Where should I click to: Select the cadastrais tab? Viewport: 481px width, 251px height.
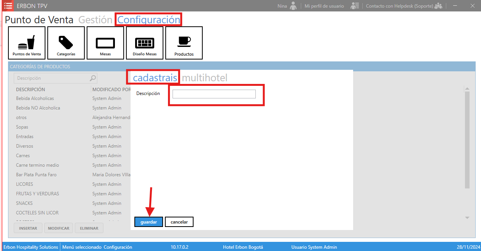(x=155, y=78)
